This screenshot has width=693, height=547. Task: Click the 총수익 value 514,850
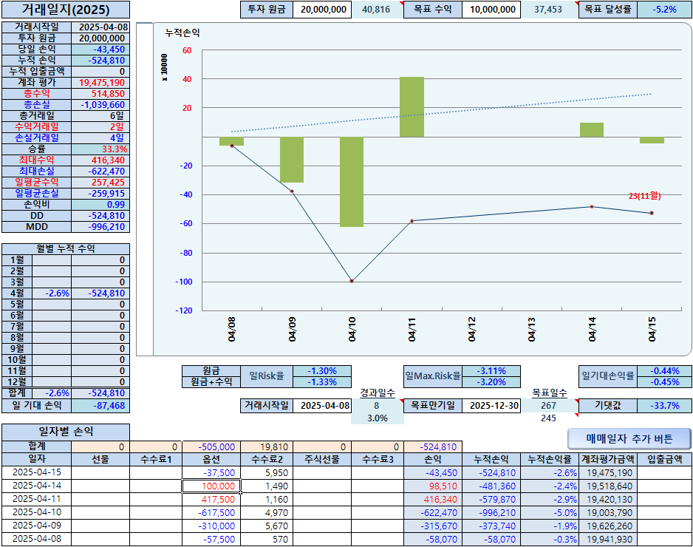[x=100, y=94]
